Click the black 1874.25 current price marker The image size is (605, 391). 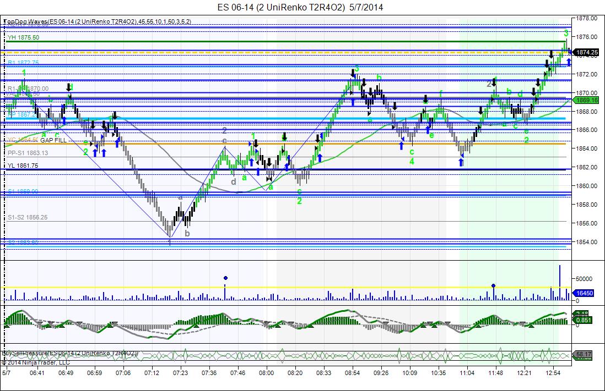586,52
